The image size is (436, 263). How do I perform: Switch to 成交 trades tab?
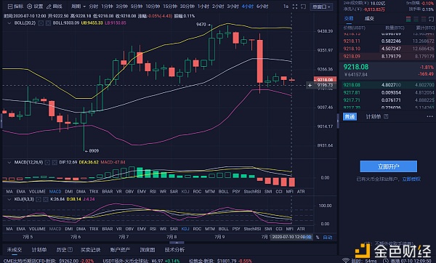(369, 19)
